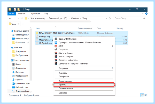Click Вырезать (Cut) in context menu
The width and height of the screenshot is (155, 104).
(84, 73)
